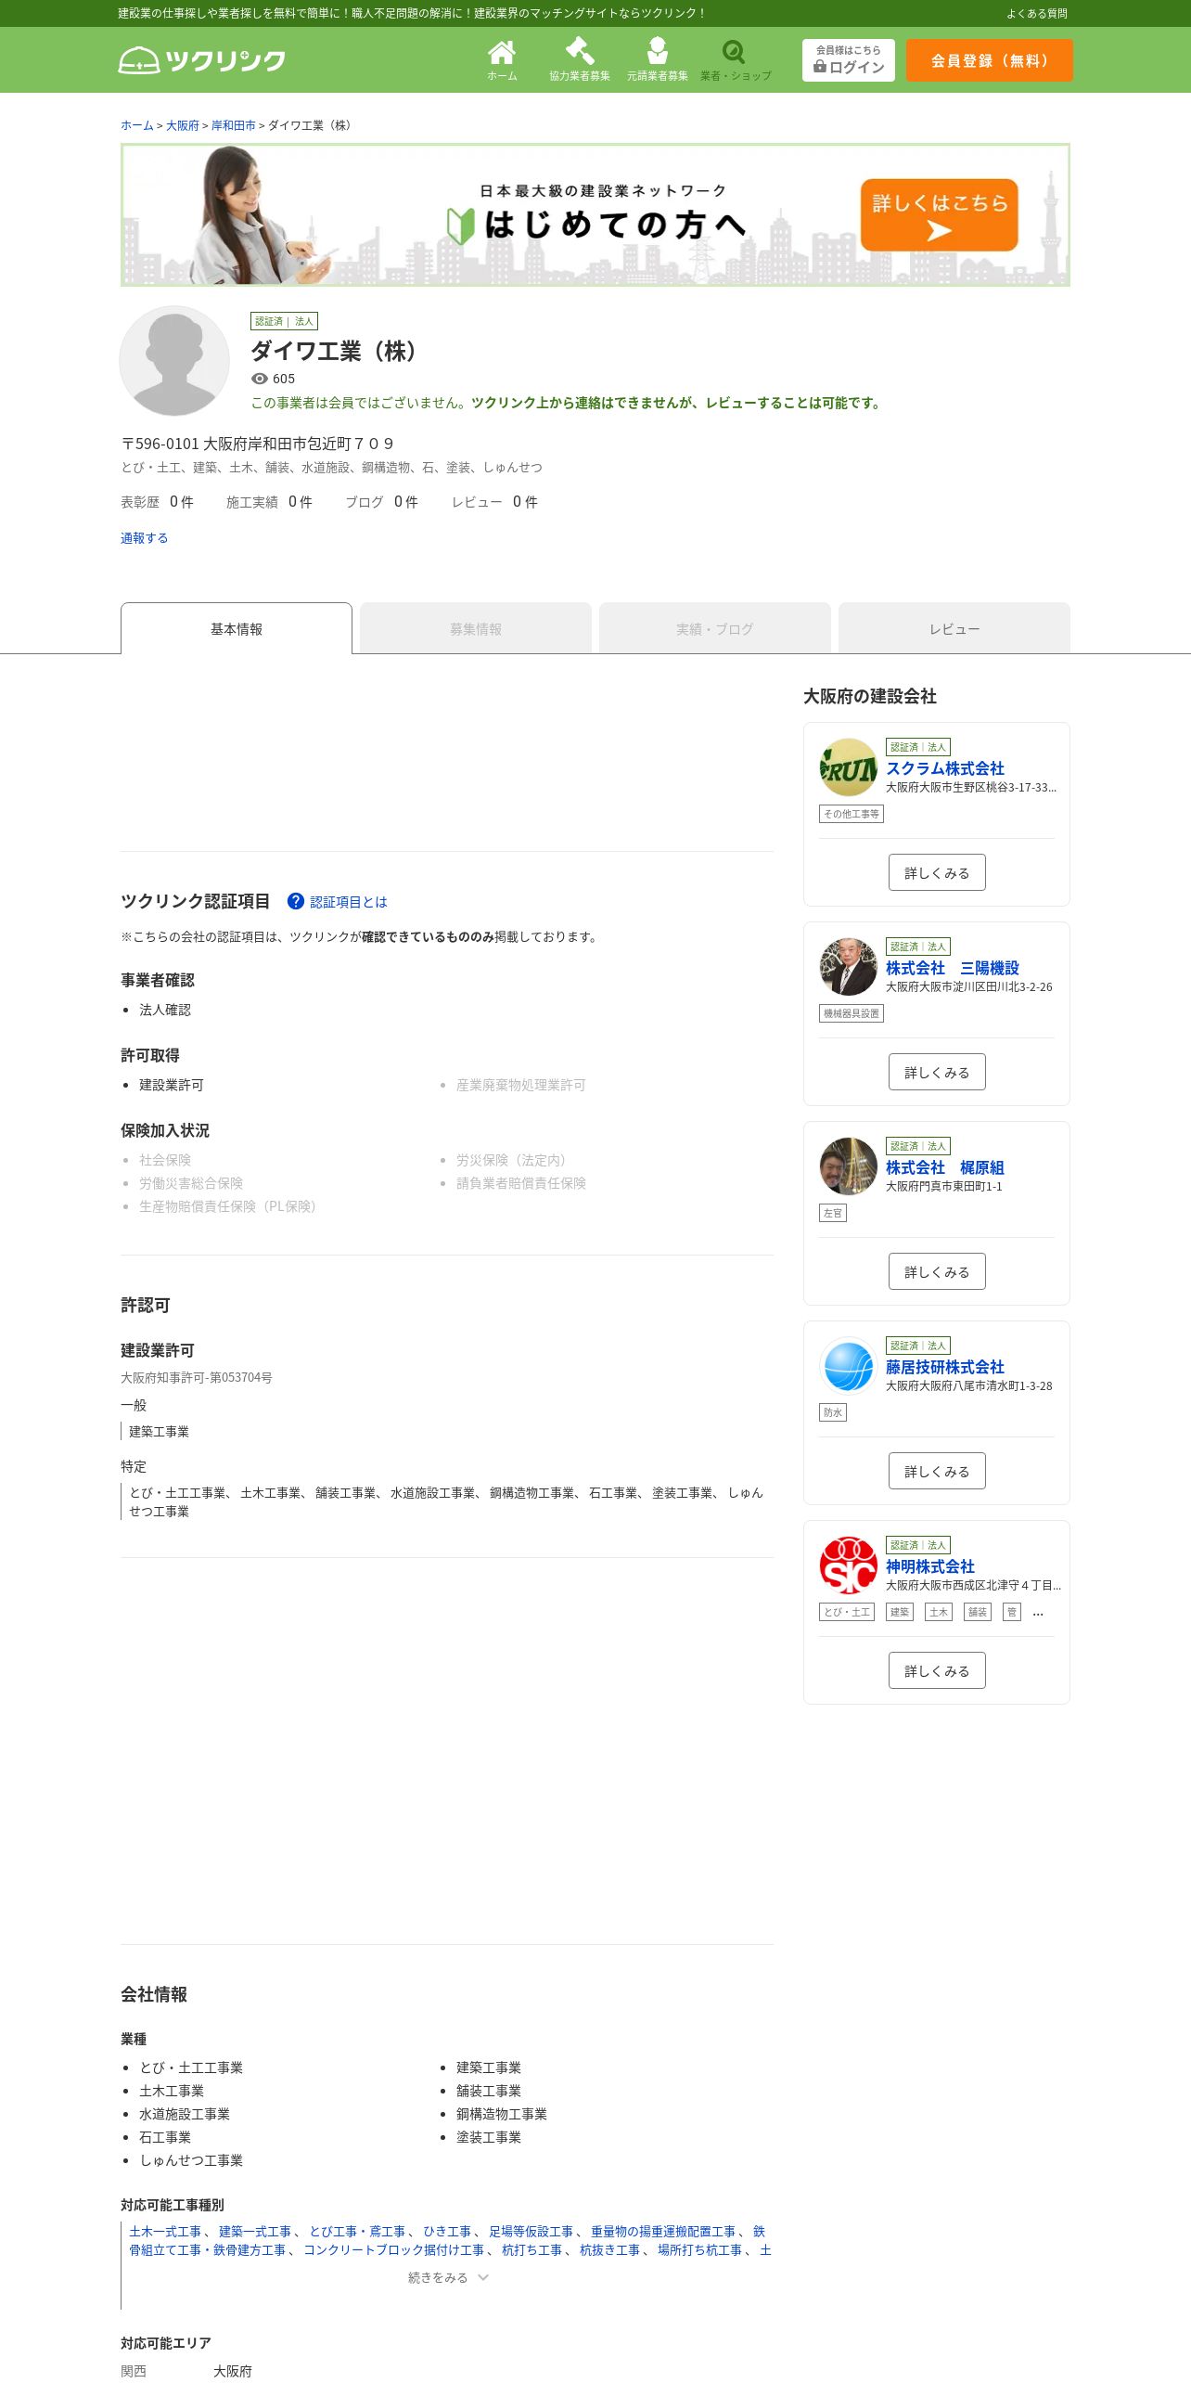The image size is (1191, 2383).
Task: Click 詳しくみる for 藤居技研株式会社
Action: click(x=937, y=1471)
